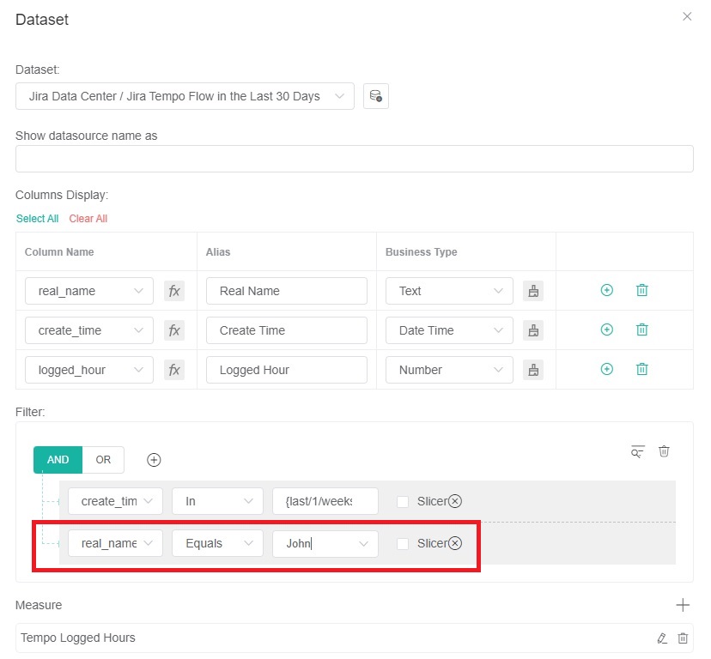The height and width of the screenshot is (659, 711).
Task: Edit the Tempo Logged Hours measure
Action: point(661,638)
